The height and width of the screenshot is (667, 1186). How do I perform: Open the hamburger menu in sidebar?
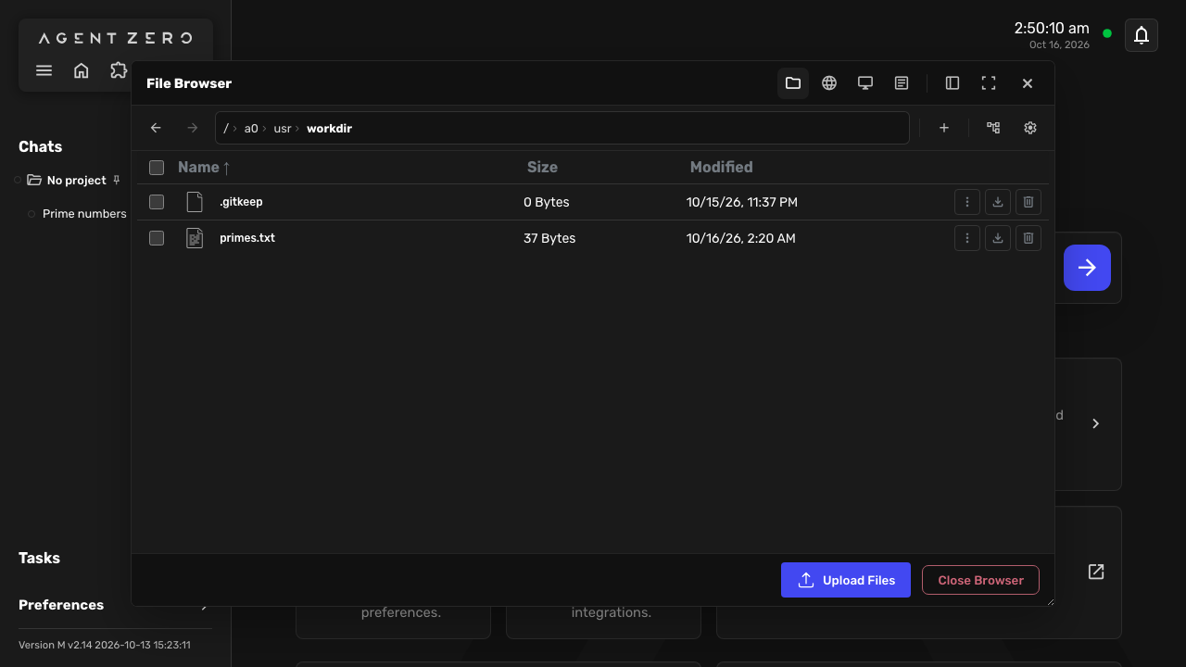(44, 70)
